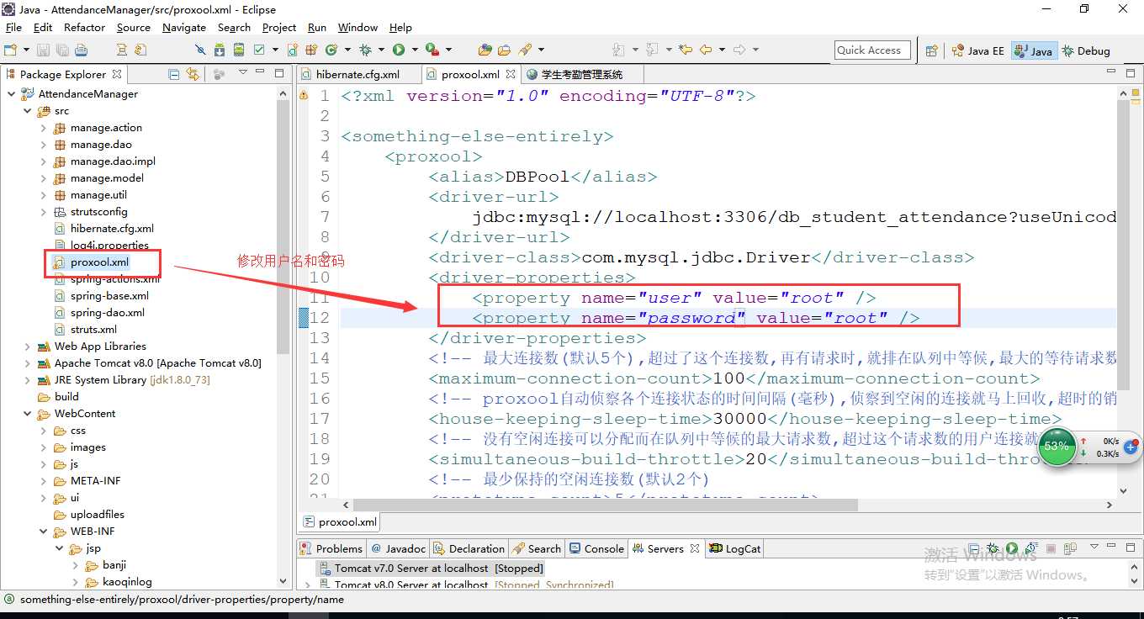The width and height of the screenshot is (1144, 619).
Task: Click the New Java Package toolbar icon
Action: tap(311, 50)
